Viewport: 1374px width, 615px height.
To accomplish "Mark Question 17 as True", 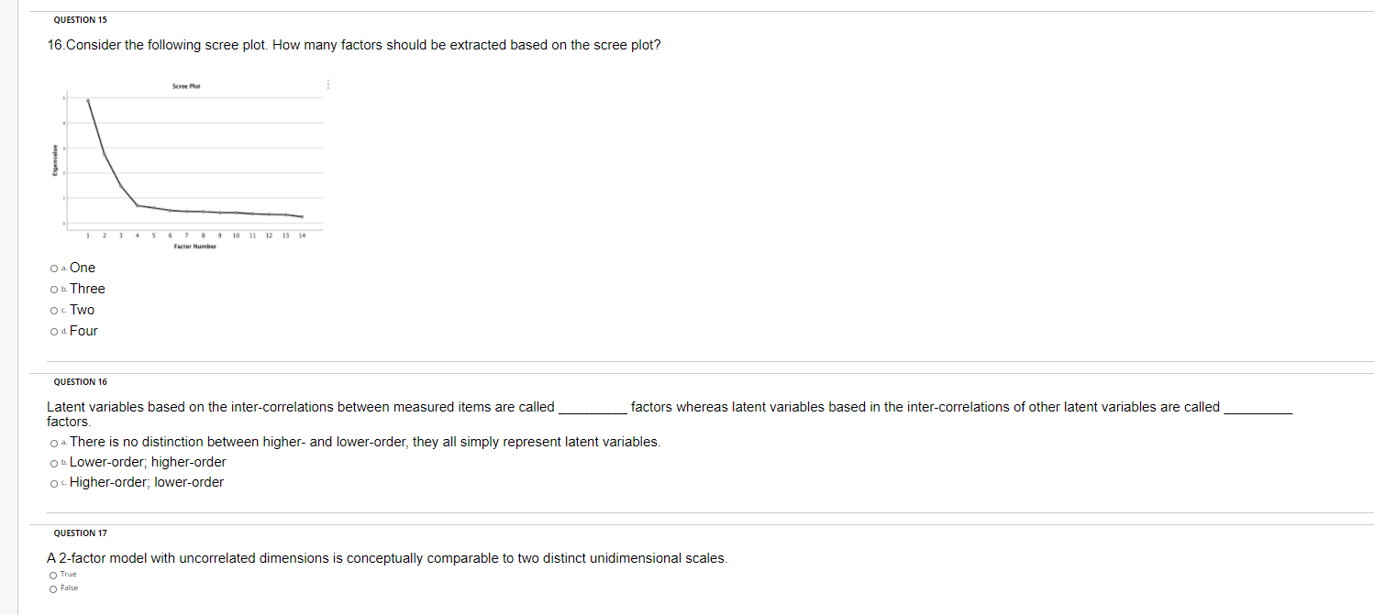I will [53, 574].
